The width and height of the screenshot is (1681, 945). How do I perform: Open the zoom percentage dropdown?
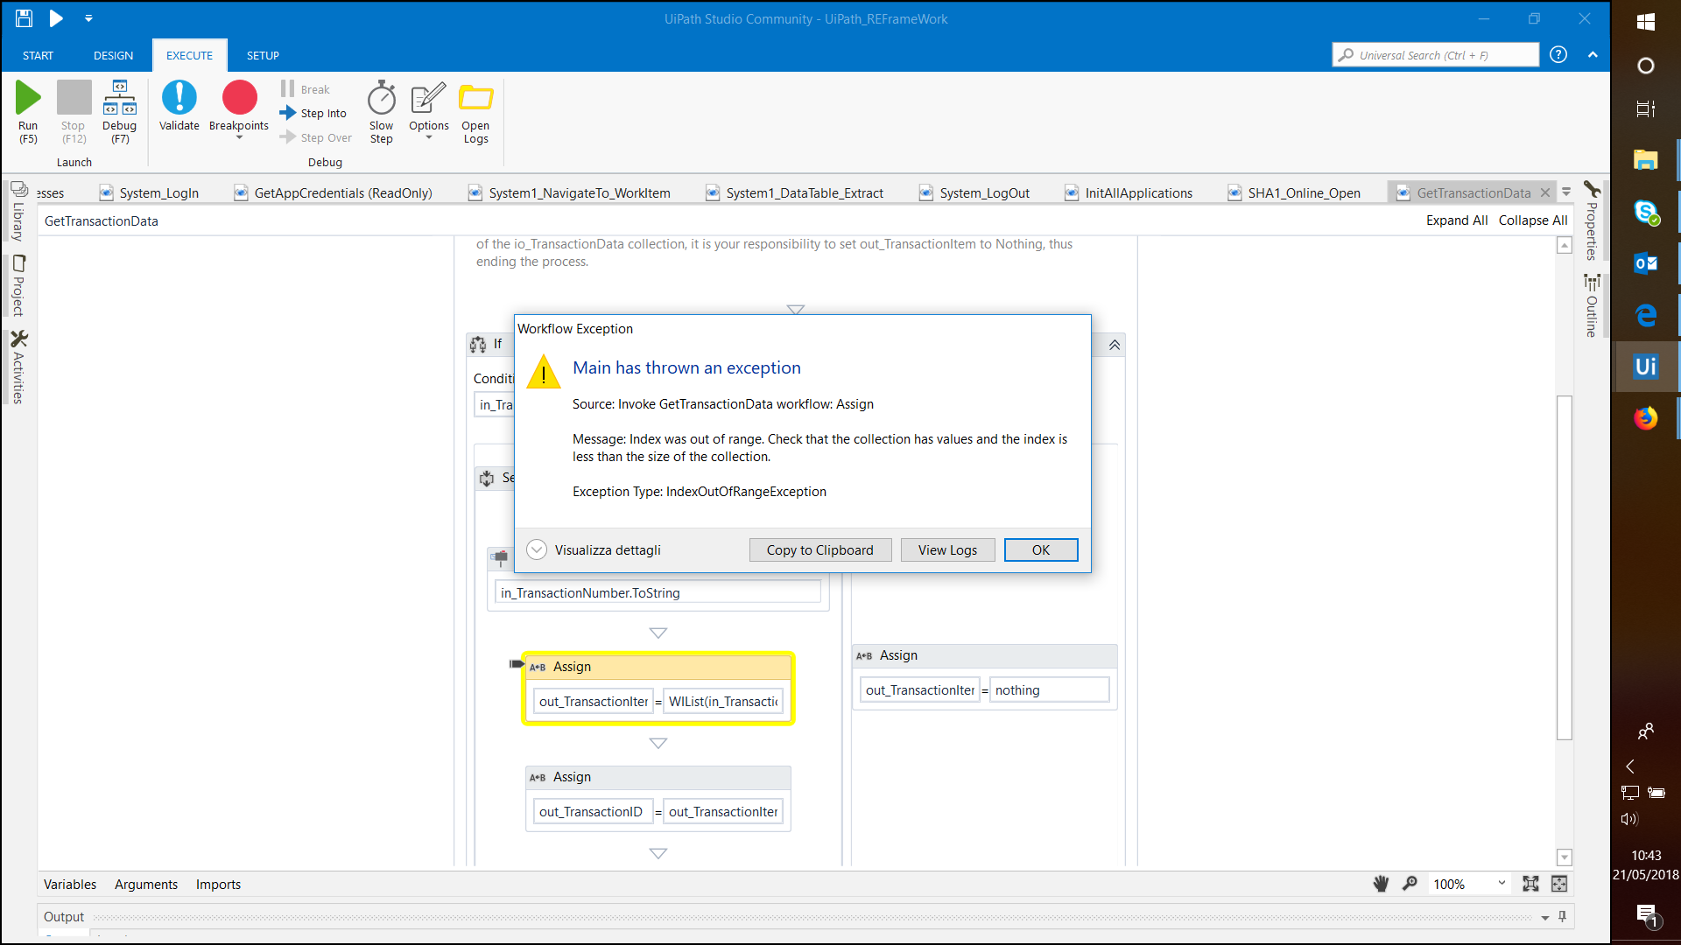pyautogui.click(x=1502, y=884)
